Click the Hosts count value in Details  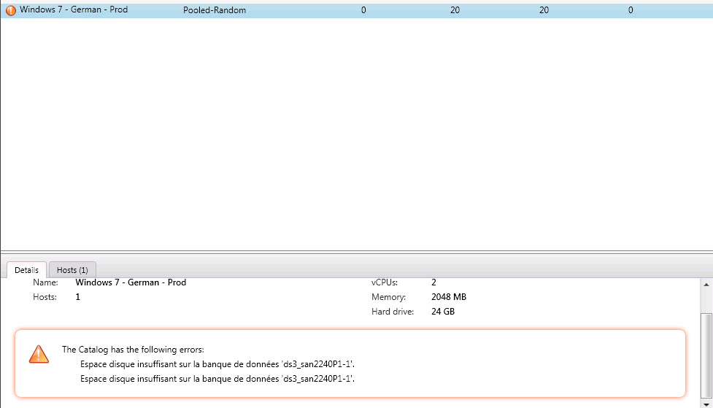pos(78,297)
